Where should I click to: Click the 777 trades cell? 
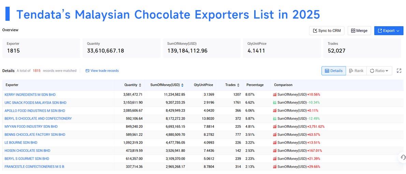pyautogui.click(x=238, y=135)
